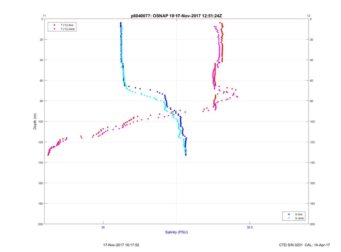This screenshot has width=341, height=252.
Task: Click the left-axis depth tick 120
Action: pyautogui.click(x=41, y=142)
